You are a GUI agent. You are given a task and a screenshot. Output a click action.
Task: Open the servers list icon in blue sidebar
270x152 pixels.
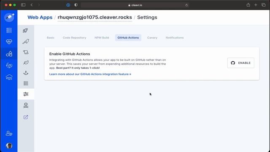[9, 30]
